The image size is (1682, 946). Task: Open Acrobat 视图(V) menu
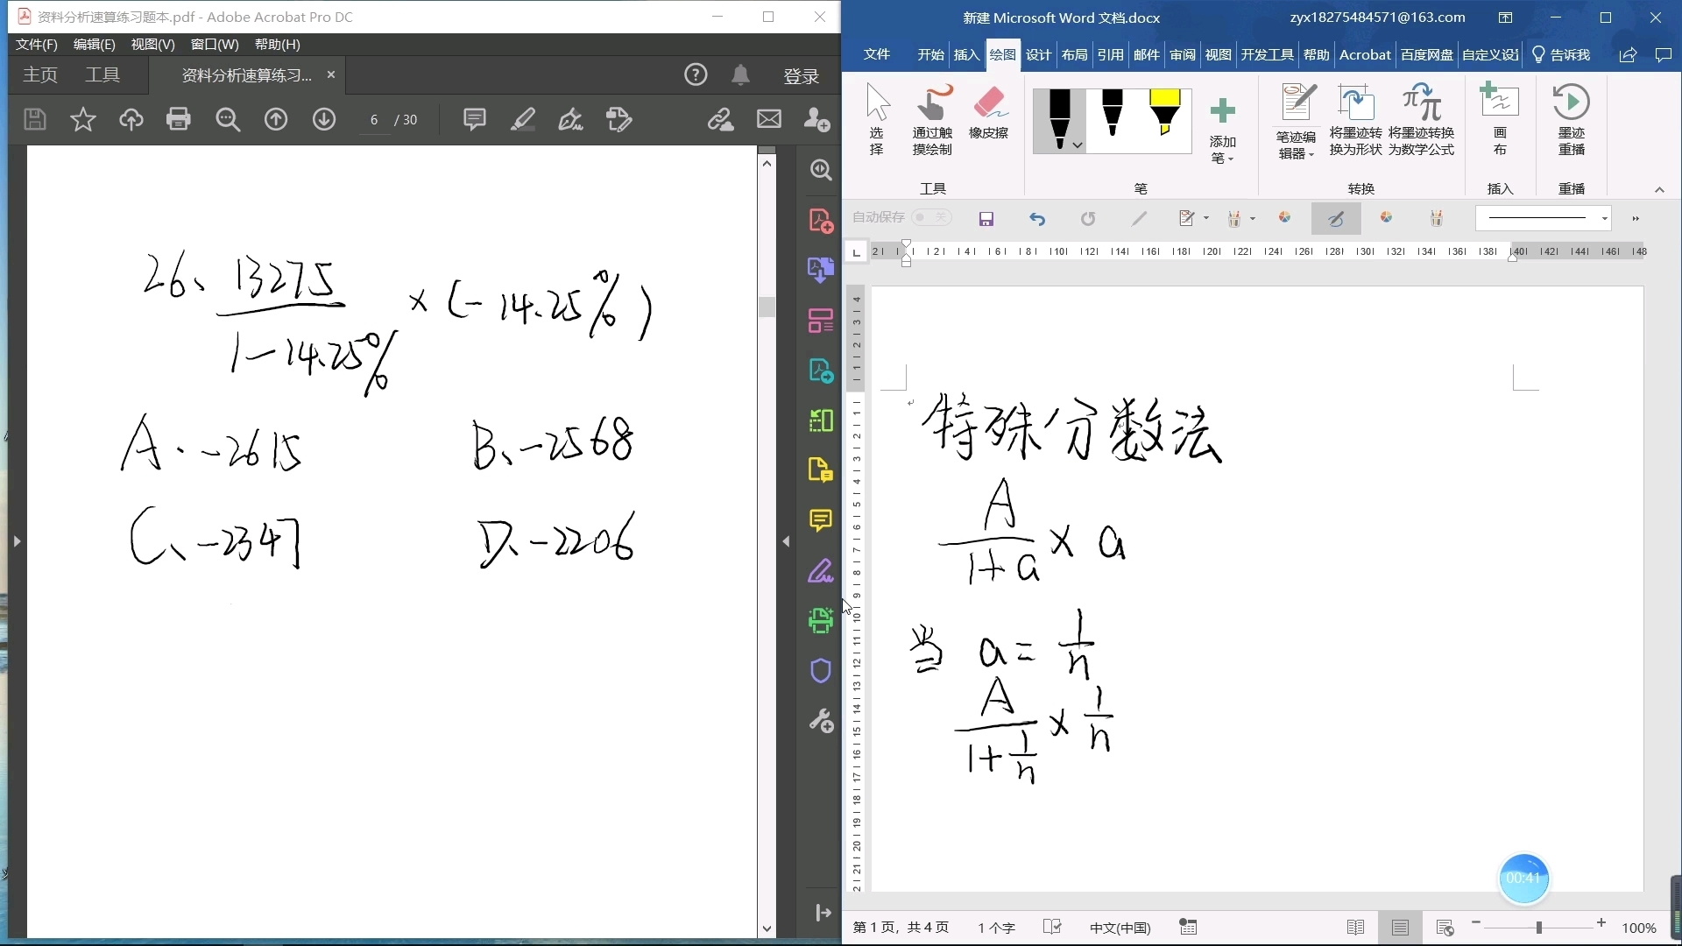[152, 44]
